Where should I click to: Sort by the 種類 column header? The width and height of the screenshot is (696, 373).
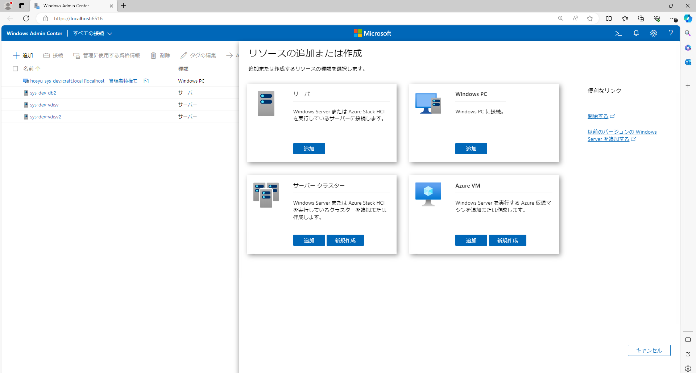(183, 68)
